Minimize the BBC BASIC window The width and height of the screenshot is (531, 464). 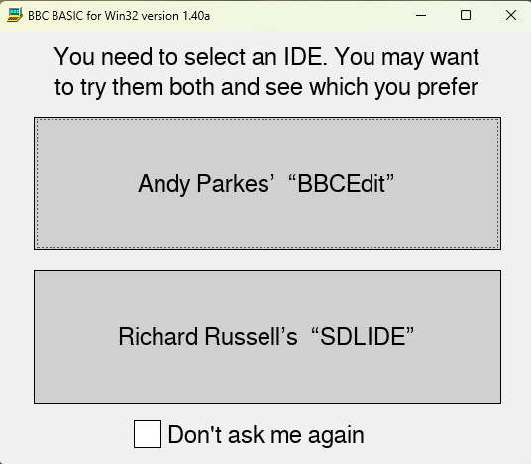[x=421, y=15]
